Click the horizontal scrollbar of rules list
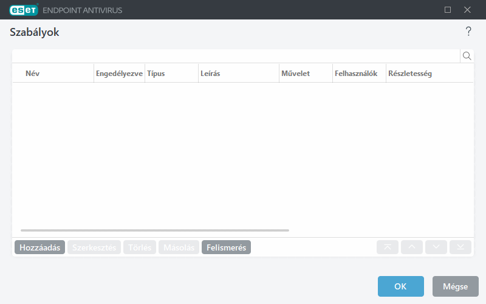This screenshot has height=304, width=486. click(155, 230)
